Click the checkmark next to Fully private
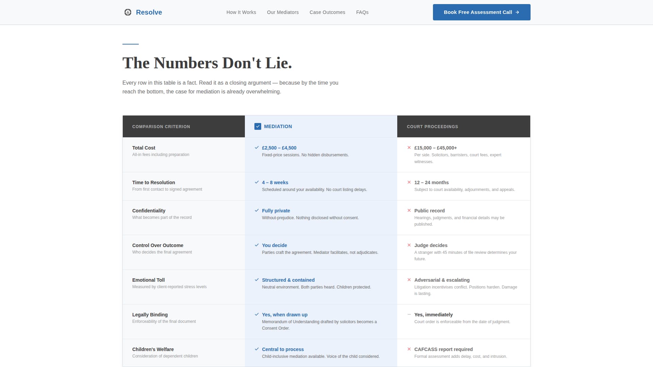 [x=257, y=211]
